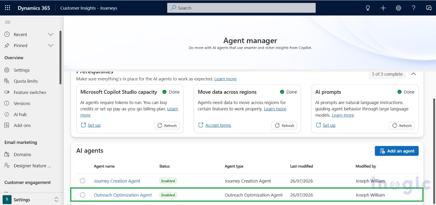Screen dimensions: 436x205
Task: Open the help question mark icon
Action: [413, 8]
